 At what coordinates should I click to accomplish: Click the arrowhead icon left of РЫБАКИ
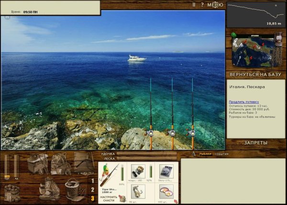click(x=194, y=153)
